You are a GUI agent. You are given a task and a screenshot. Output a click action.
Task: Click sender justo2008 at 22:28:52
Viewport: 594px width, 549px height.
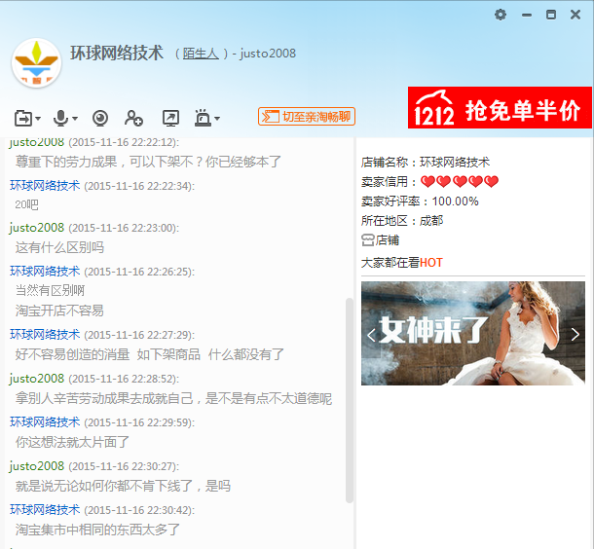coord(37,379)
